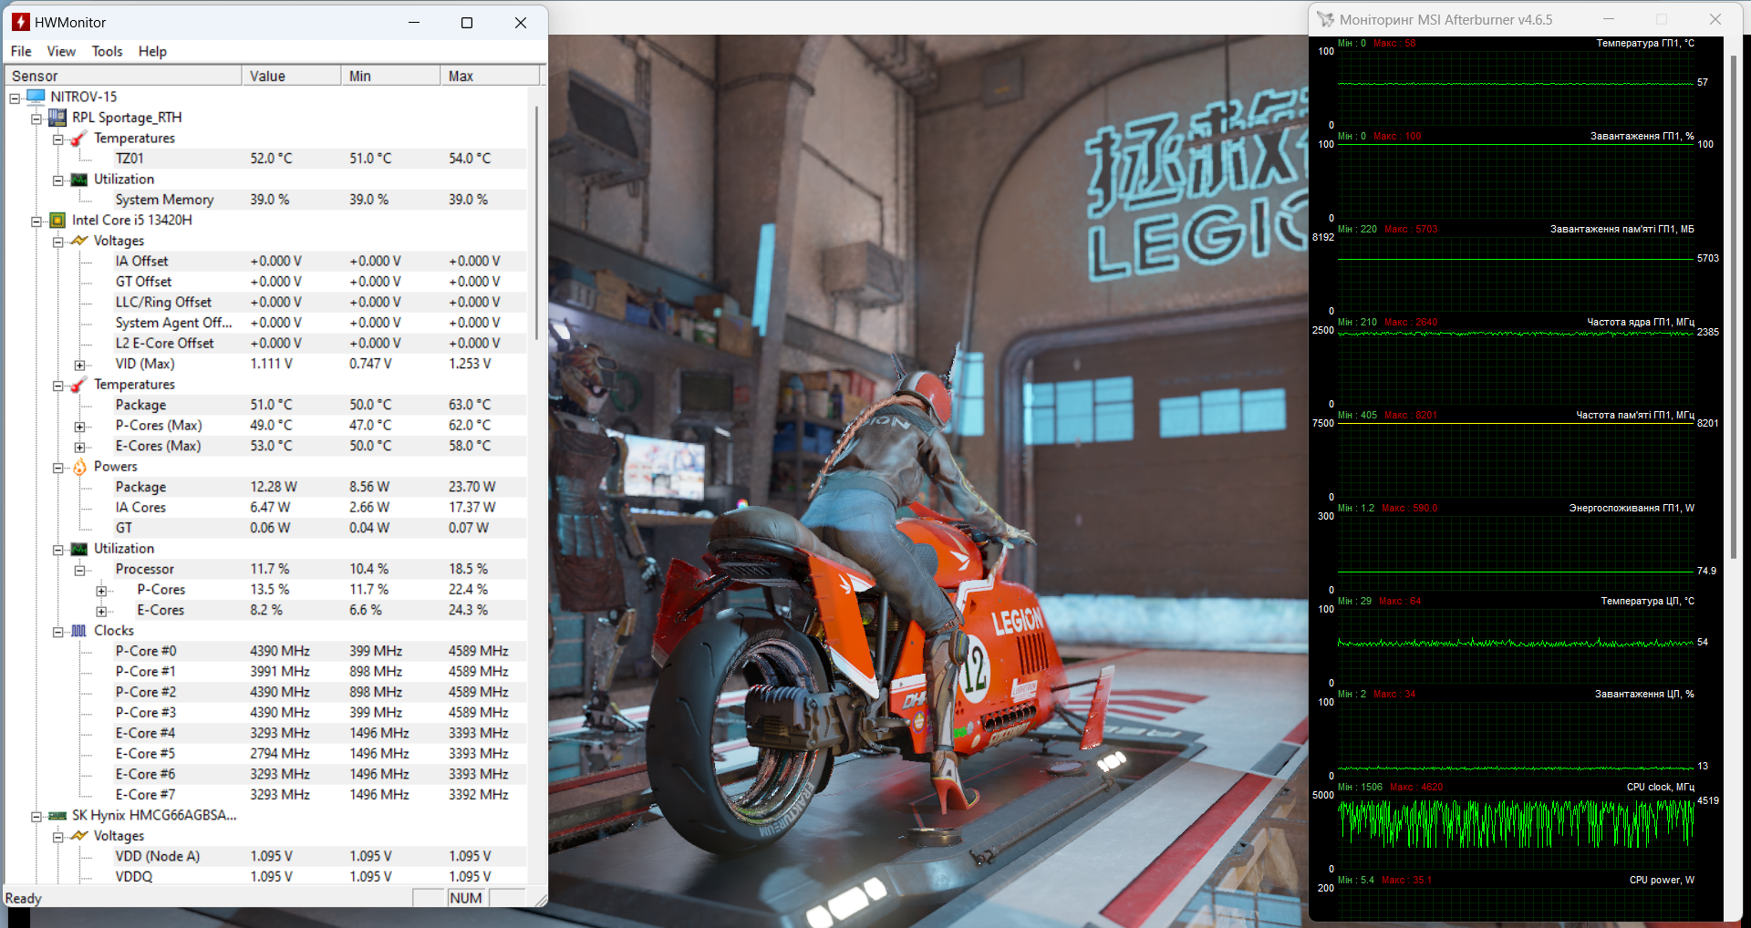Image resolution: width=1751 pixels, height=928 pixels.
Task: Click the Voltages icon under SK Hynix
Action: click(79, 836)
